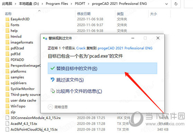The height and width of the screenshot is (134, 193).
Task: Click the Crack source folder link
Action: point(81,48)
